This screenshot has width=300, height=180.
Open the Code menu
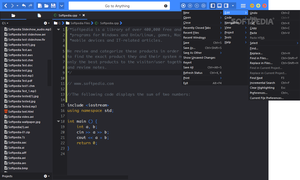(235, 17)
